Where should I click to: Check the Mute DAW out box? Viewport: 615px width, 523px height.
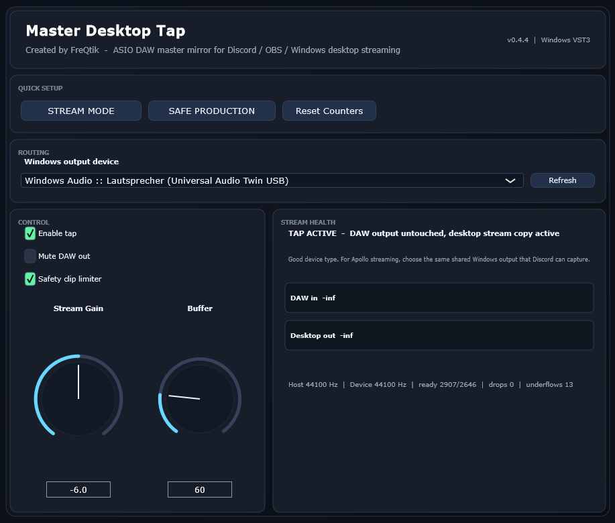[x=30, y=256]
